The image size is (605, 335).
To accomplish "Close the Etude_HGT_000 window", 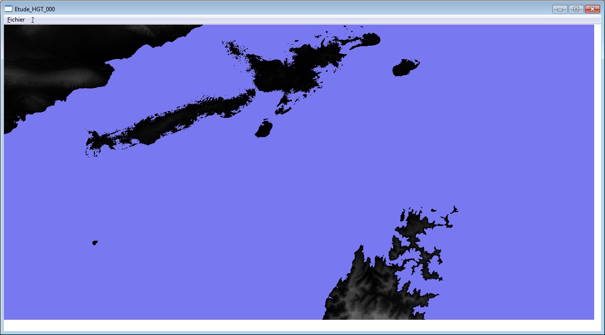I will click(592, 9).
